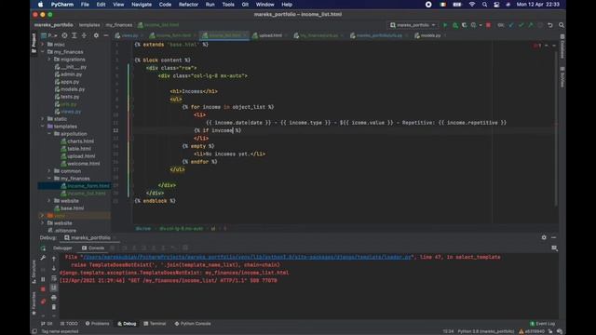Viewport: 596px width, 335px height.
Task: Click the errors indicator in editor corner
Action: 536,46
